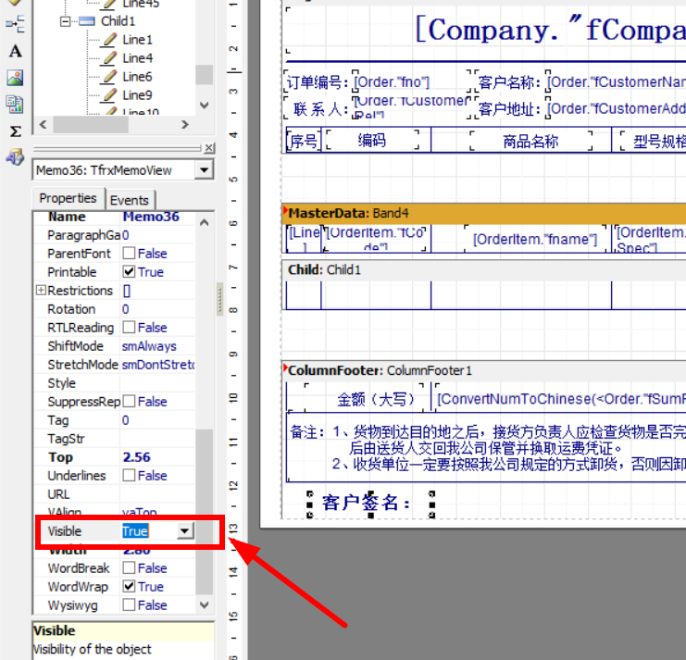Enable the ParentFont checkbox
The width and height of the screenshot is (686, 660).
click(129, 254)
